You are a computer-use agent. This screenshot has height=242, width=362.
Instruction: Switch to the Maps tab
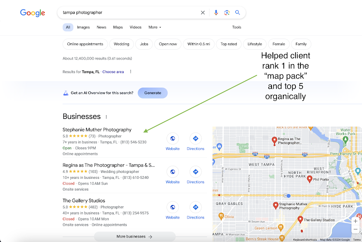pyautogui.click(x=118, y=27)
